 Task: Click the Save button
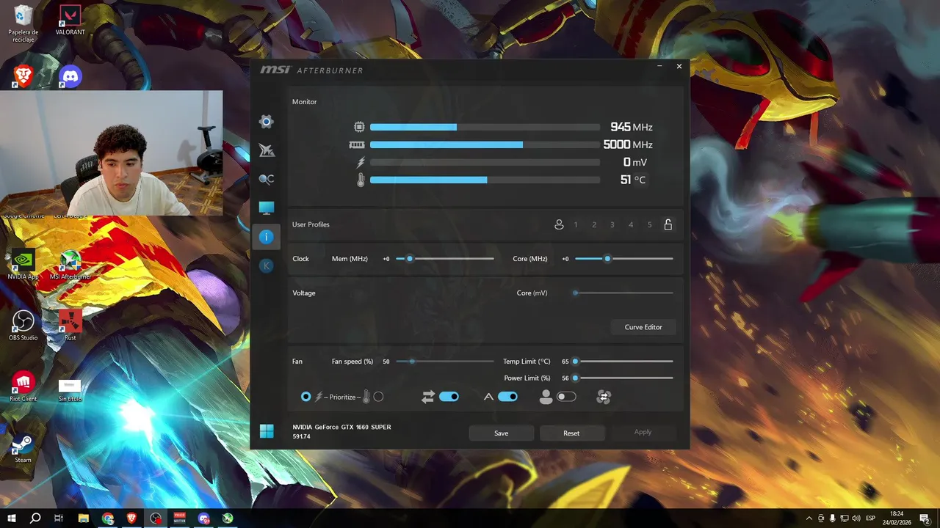[501, 433]
